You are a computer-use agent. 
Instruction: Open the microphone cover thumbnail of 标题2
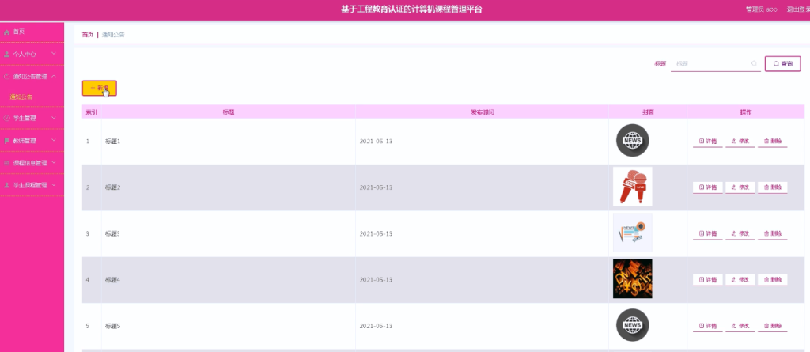(x=632, y=187)
